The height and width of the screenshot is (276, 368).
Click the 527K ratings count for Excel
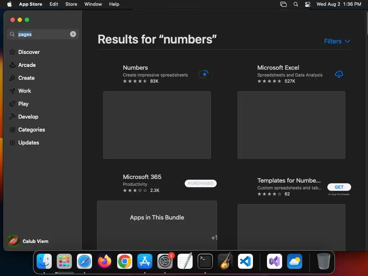(290, 81)
